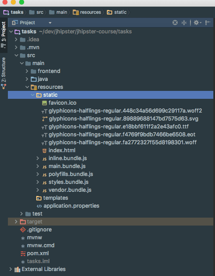215x276 pixels.
Task: Click the HTML icon of index.html
Action: point(44,151)
